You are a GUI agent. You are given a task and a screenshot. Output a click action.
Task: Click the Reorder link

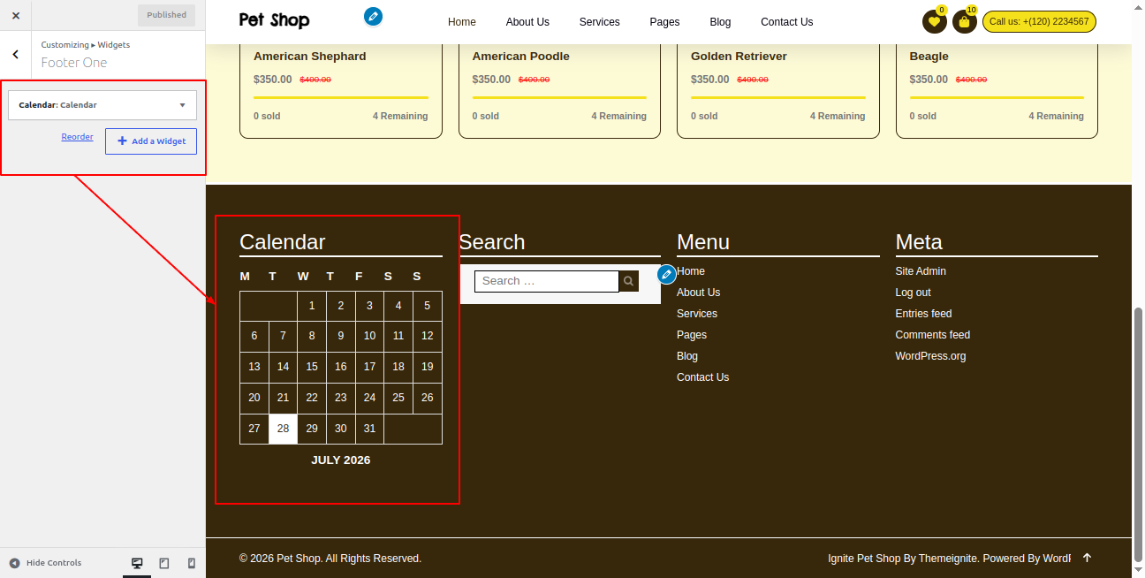click(x=77, y=137)
